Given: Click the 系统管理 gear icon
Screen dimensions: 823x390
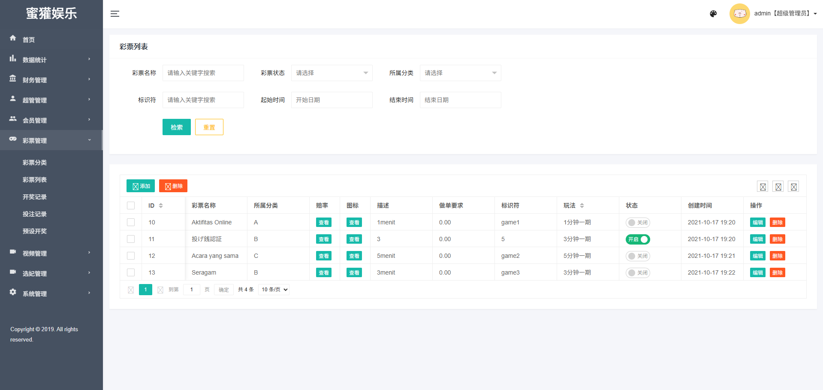Looking at the screenshot, I should click(13, 292).
